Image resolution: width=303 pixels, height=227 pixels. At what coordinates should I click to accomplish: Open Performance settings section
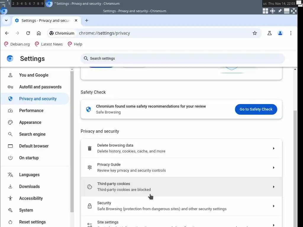[35, 111]
